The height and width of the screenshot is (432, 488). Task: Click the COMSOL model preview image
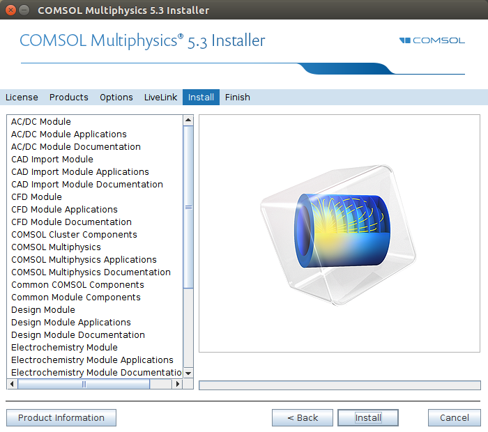pos(339,233)
